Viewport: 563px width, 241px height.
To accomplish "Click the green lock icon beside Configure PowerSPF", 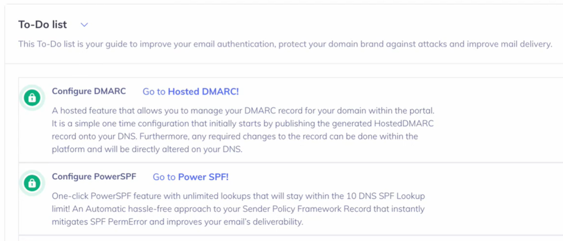I will coord(33,183).
